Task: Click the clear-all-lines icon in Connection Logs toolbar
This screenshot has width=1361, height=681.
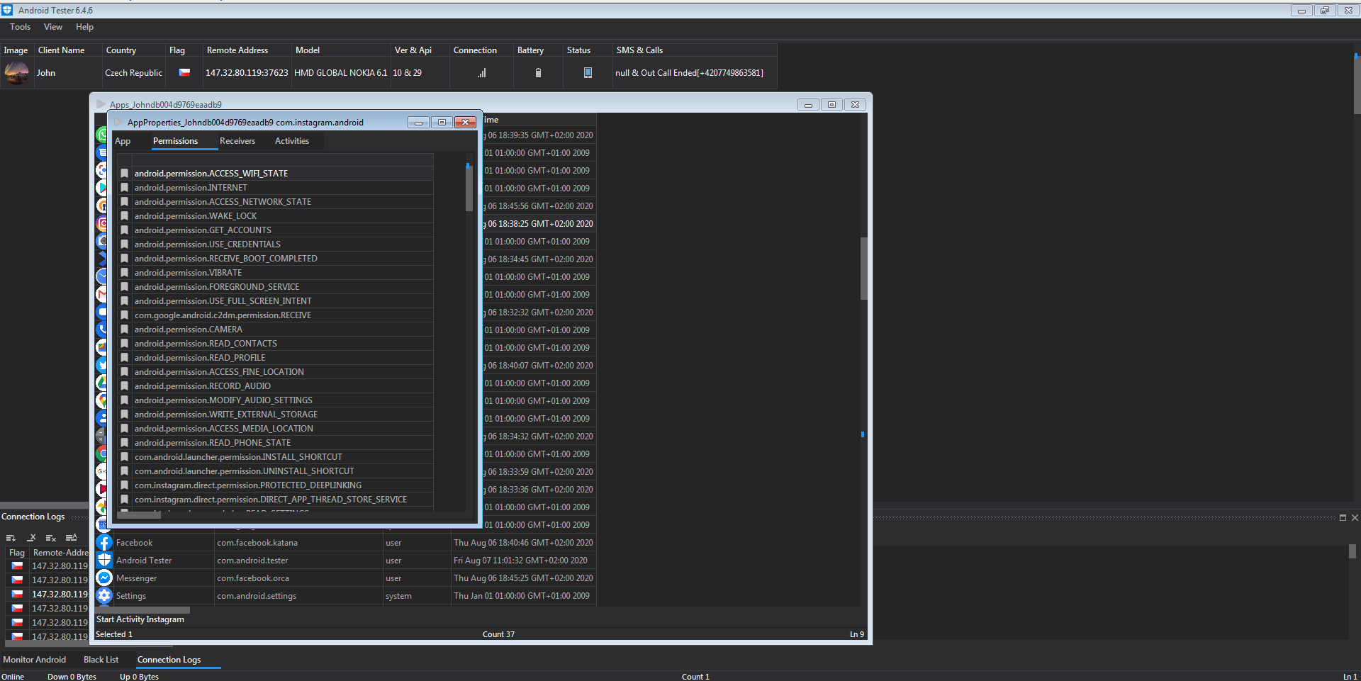Action: tap(51, 538)
